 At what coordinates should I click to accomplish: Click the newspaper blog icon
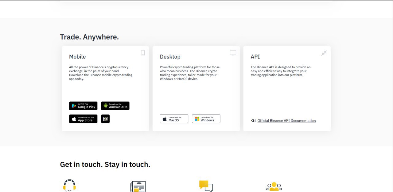(x=138, y=186)
